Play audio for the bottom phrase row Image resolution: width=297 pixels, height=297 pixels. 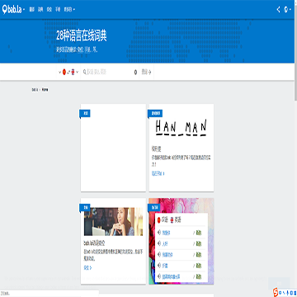tap(159, 276)
